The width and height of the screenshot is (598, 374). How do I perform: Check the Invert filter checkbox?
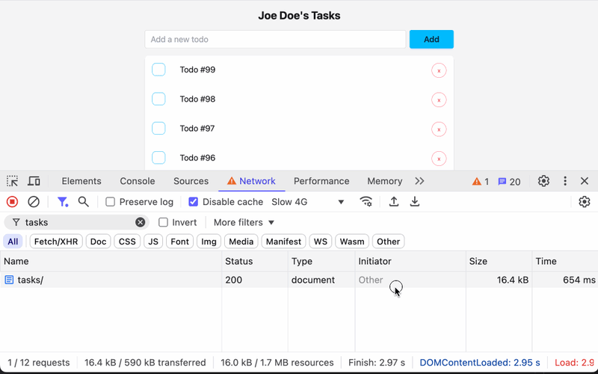[164, 222]
